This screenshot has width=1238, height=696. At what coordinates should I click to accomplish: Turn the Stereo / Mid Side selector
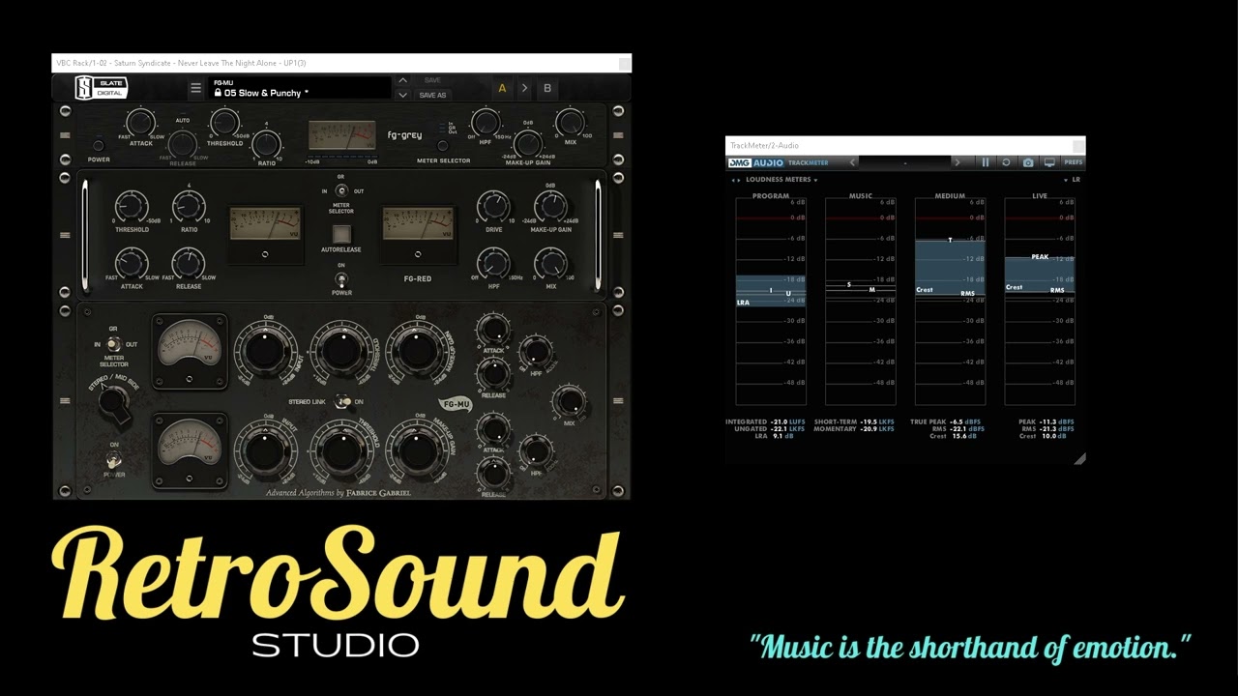pyautogui.click(x=115, y=400)
